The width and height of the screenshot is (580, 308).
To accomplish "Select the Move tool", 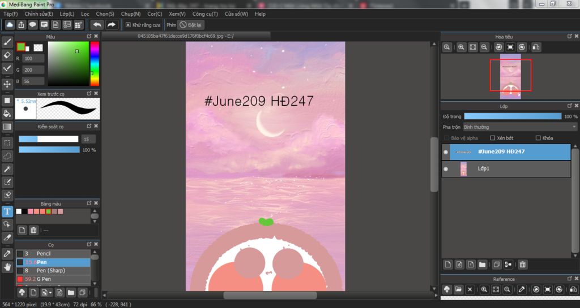I will coord(7,84).
